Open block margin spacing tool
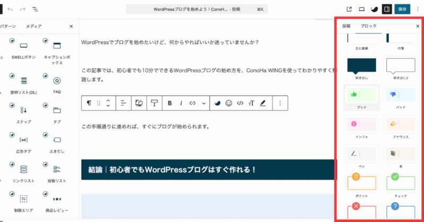 click(x=154, y=103)
